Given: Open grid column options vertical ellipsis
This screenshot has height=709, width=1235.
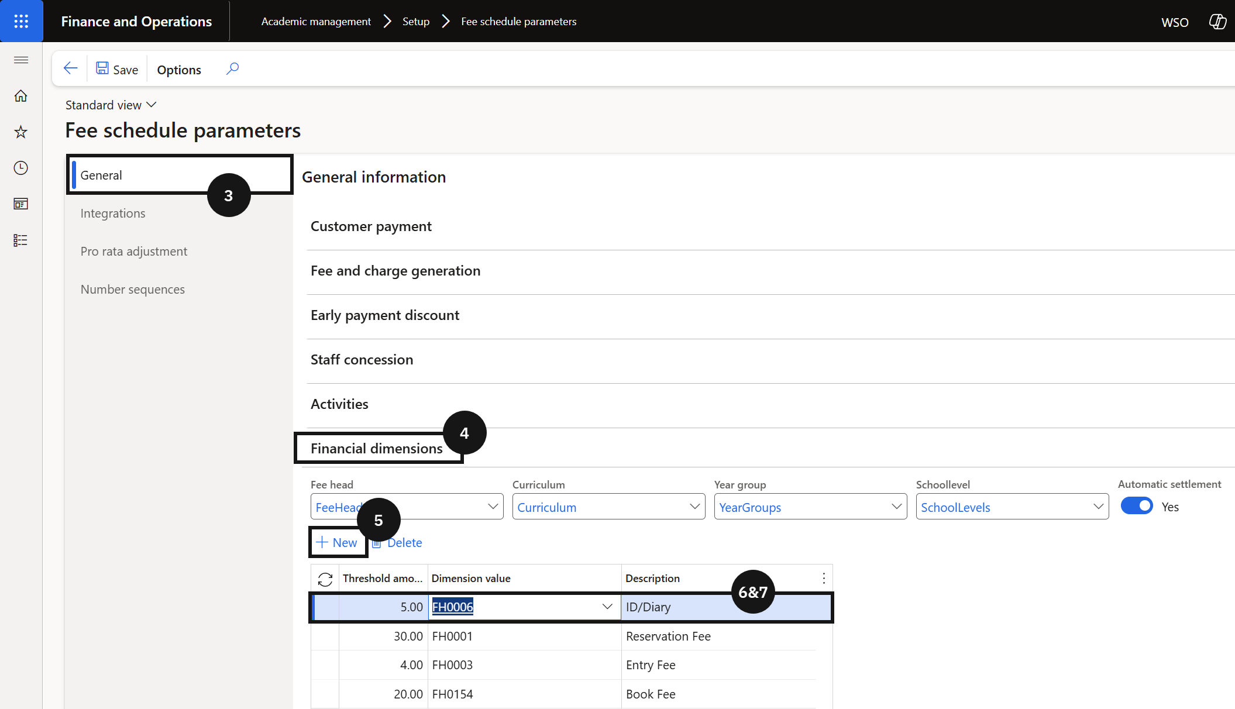Looking at the screenshot, I should coord(824,579).
